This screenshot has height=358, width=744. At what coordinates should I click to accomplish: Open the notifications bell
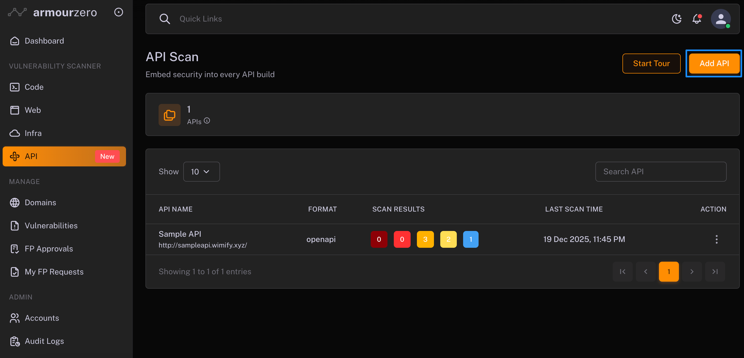[x=697, y=19]
